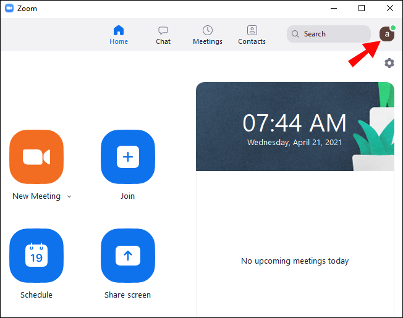Screen dimensions: 403x318
Task: Minimize the Zoom window
Action: point(334,8)
